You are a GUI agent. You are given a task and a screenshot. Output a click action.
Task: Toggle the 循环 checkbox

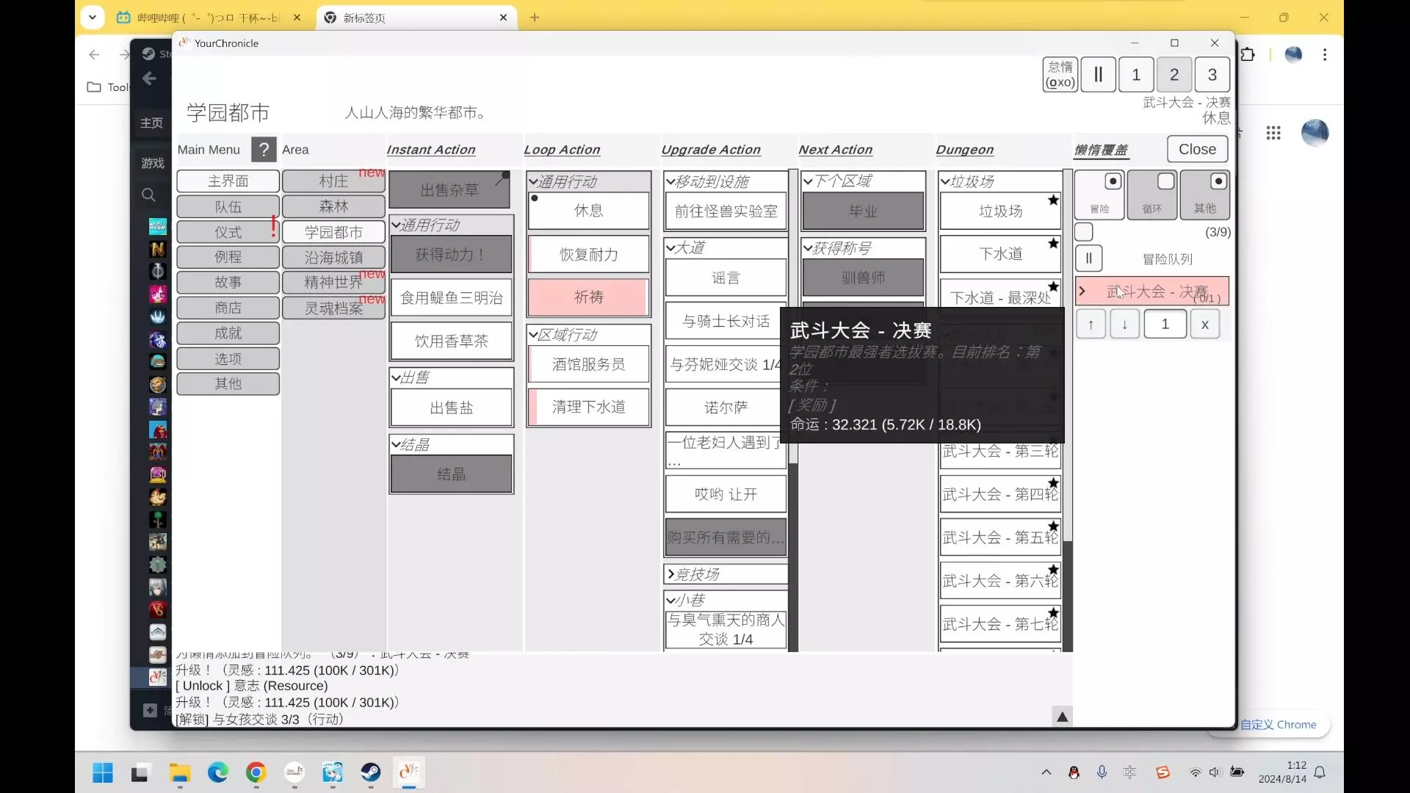(1165, 181)
